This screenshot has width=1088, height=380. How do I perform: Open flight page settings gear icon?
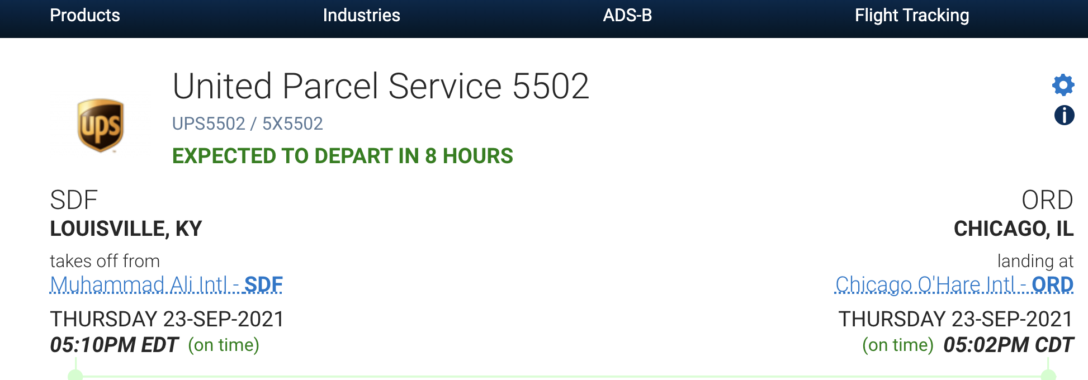click(1063, 85)
